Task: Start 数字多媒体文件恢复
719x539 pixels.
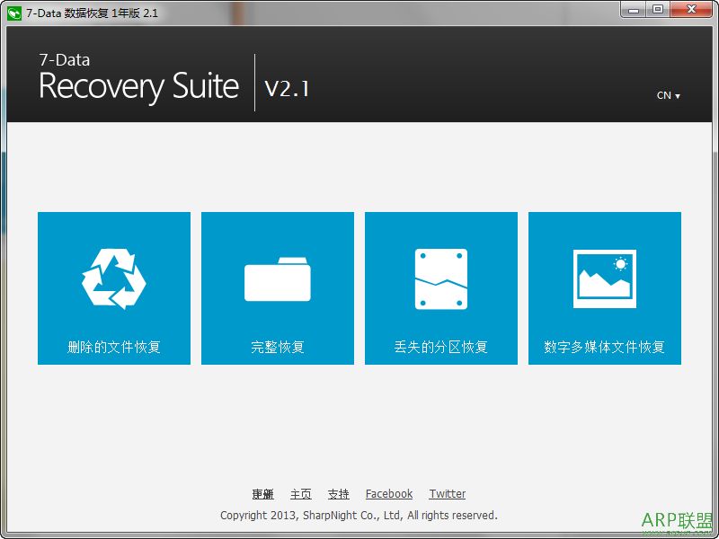Action: [x=604, y=345]
